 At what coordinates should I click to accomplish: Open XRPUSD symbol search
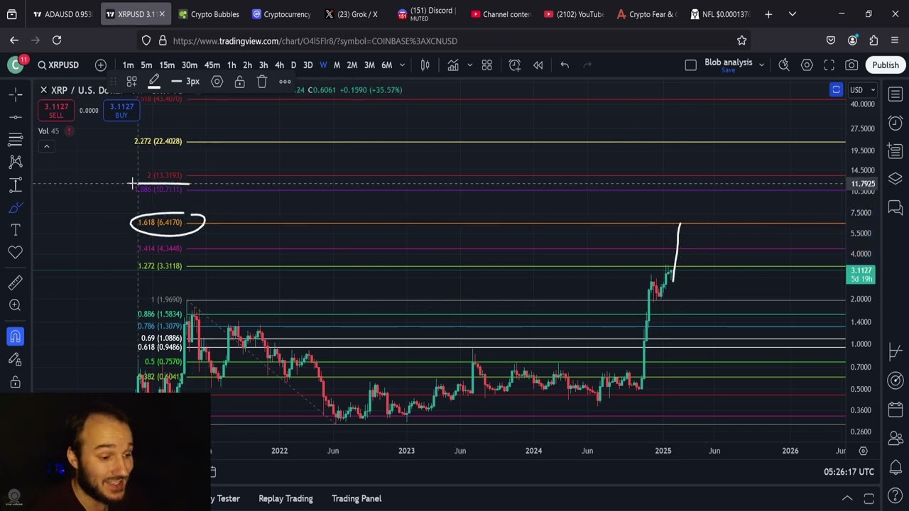coord(58,65)
